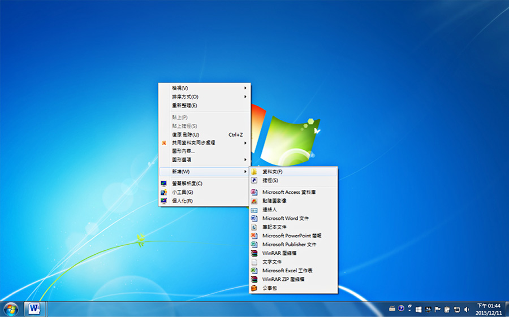Click the volume speaker tray icon
The height and width of the screenshot is (317, 509).
[x=466, y=310]
